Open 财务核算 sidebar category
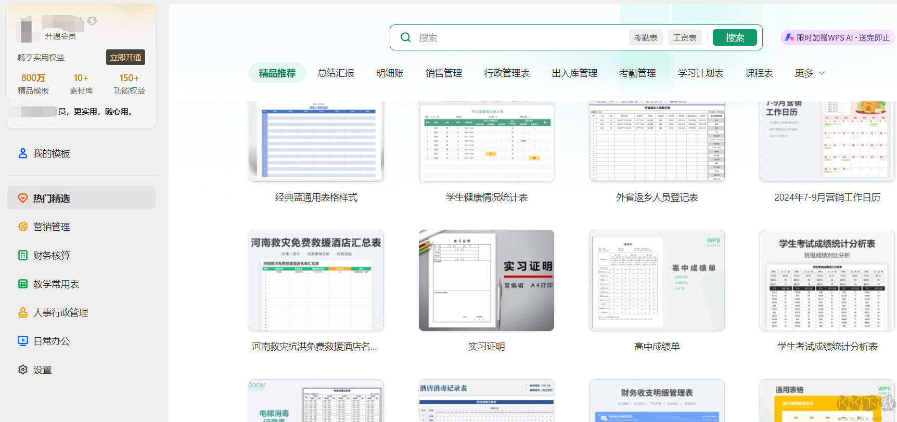Viewport: 897px width, 422px height. tap(81, 255)
